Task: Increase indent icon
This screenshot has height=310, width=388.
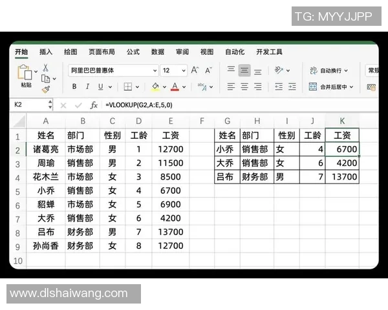Action: [292, 87]
